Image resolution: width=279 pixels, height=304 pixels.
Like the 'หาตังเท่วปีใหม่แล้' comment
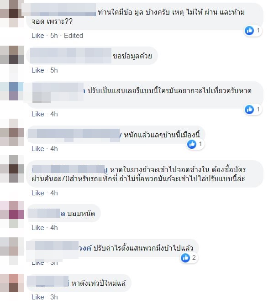coord(38,297)
